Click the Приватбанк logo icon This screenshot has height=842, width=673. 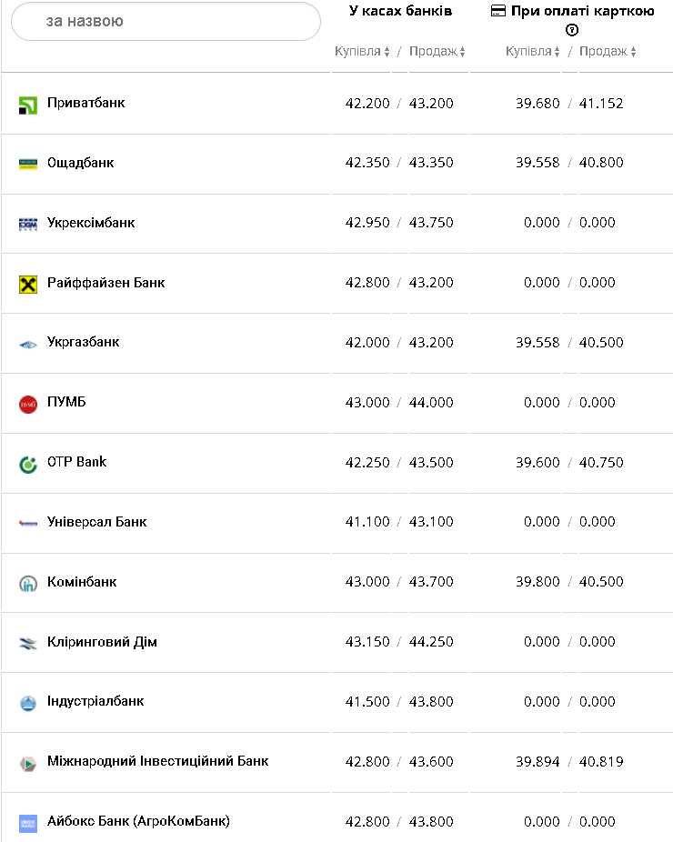(x=28, y=105)
